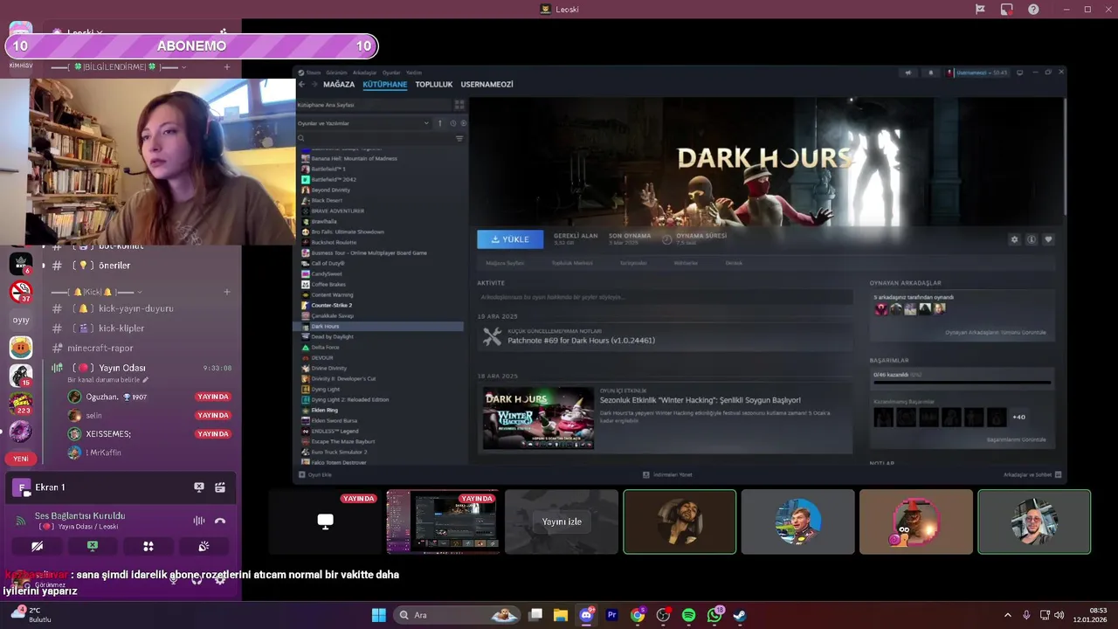Open Discord soundboard button in voice panel
The width and height of the screenshot is (1118, 629).
[204, 546]
